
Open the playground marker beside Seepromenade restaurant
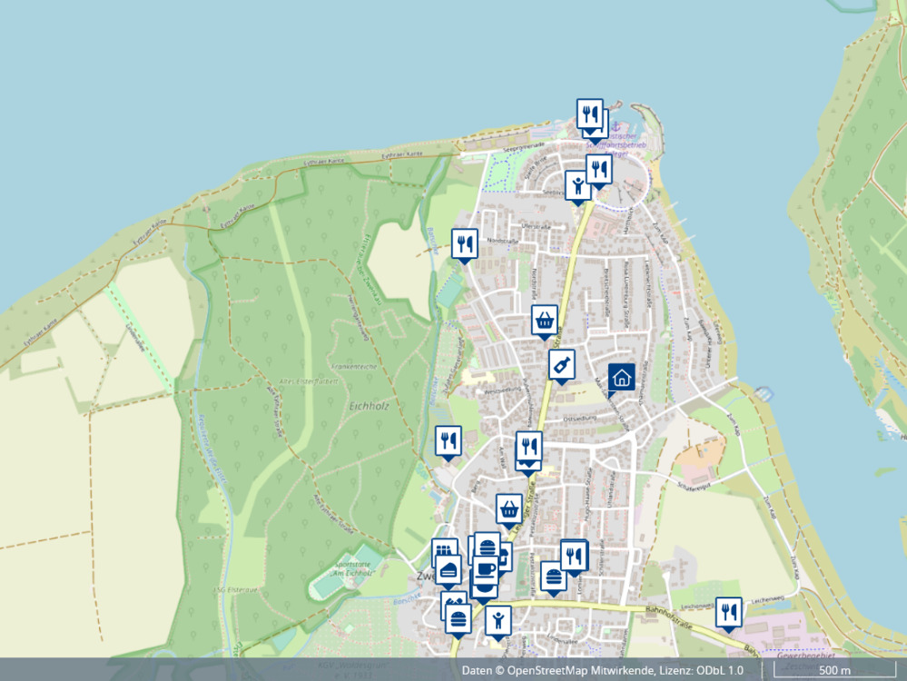point(577,186)
